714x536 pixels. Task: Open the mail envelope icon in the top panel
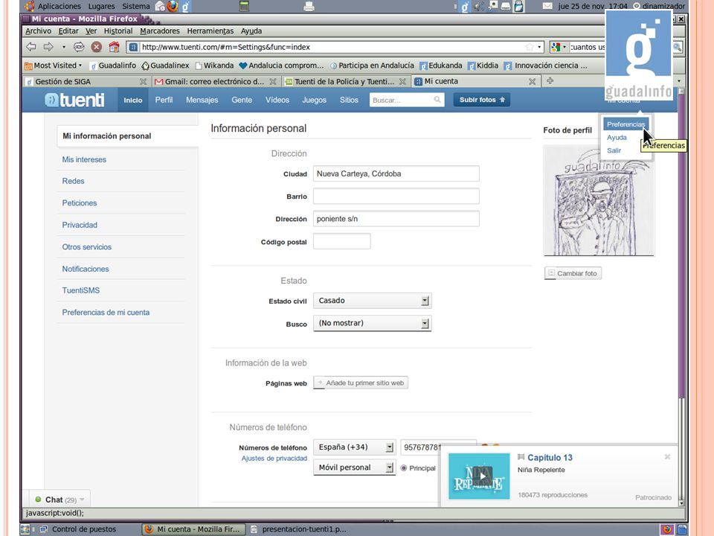547,6
